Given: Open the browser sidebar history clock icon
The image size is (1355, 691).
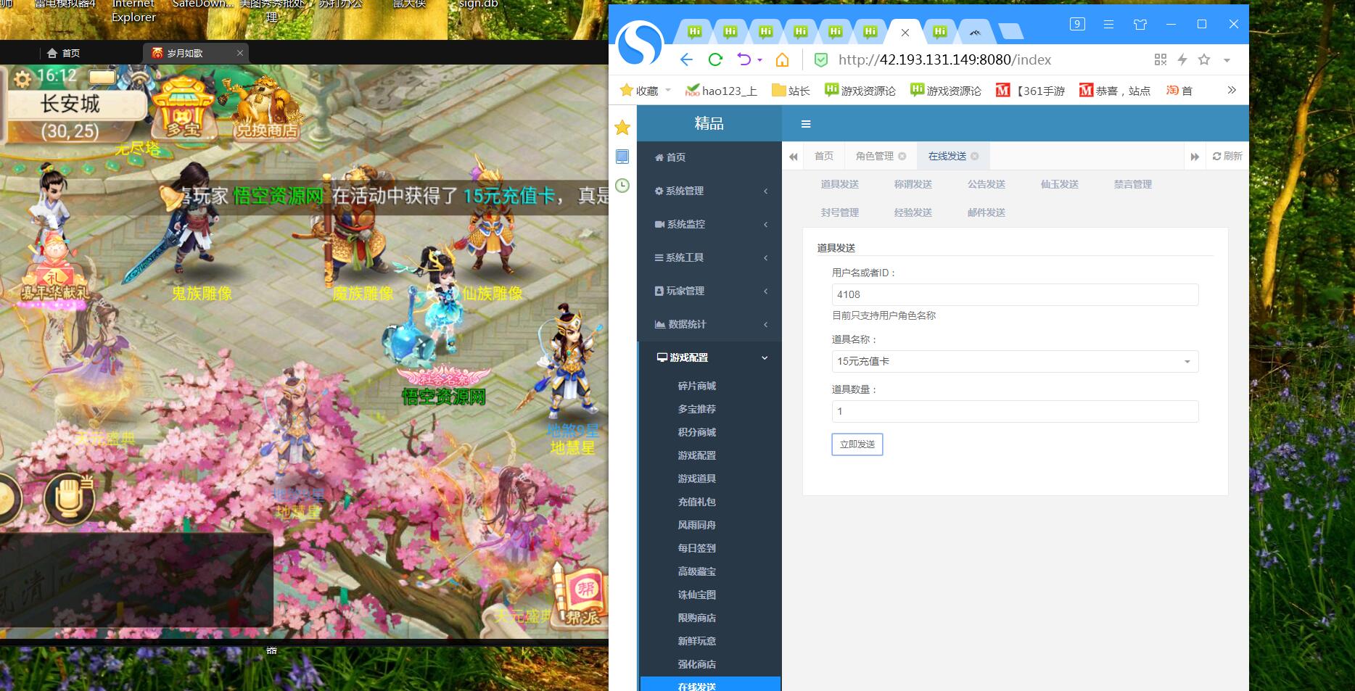Looking at the screenshot, I should click(x=622, y=186).
